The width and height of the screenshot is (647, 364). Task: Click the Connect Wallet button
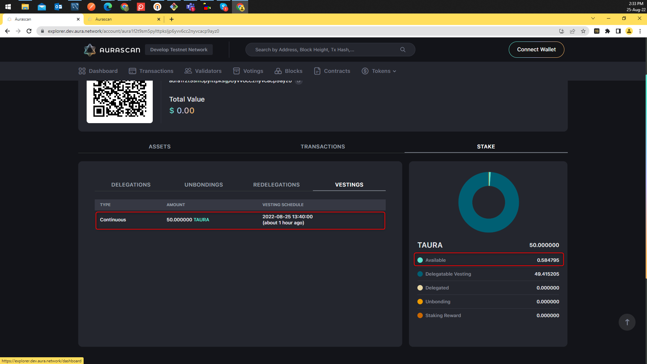tap(536, 49)
